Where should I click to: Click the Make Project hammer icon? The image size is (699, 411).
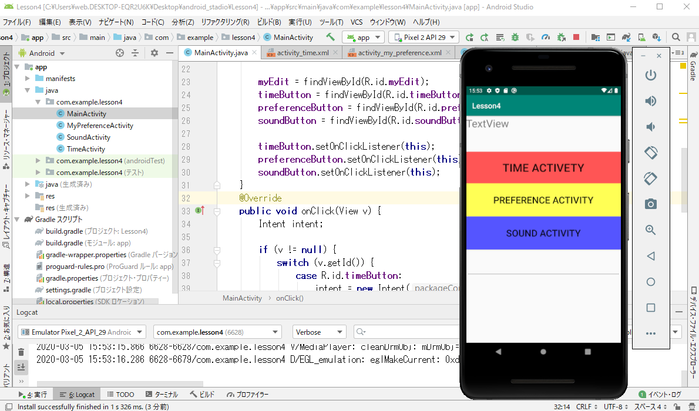click(331, 37)
